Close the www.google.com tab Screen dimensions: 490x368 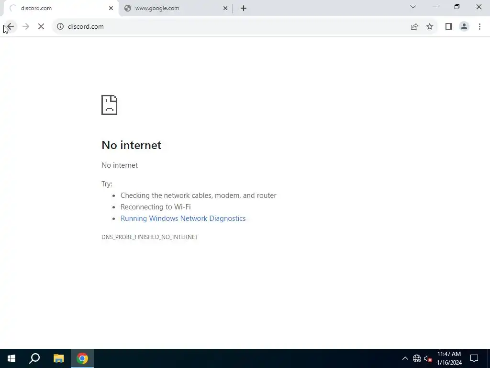(x=225, y=8)
